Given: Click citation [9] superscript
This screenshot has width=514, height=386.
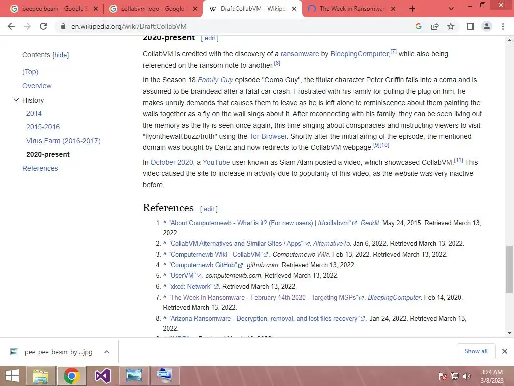Looking at the screenshot, I should tap(376, 145).
